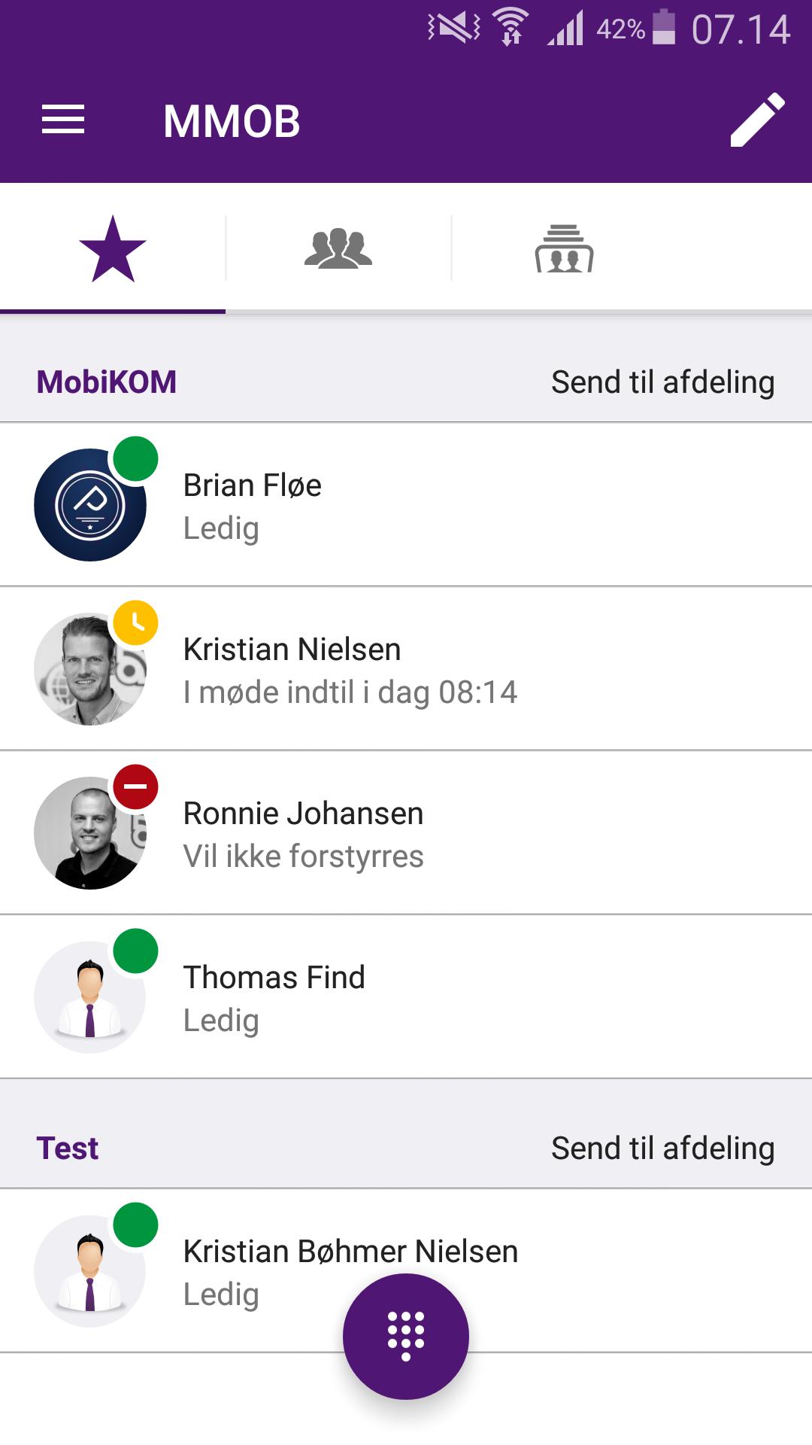The width and height of the screenshot is (812, 1445).
Task: Tap Thomas Find's green status indicator
Action: click(135, 951)
